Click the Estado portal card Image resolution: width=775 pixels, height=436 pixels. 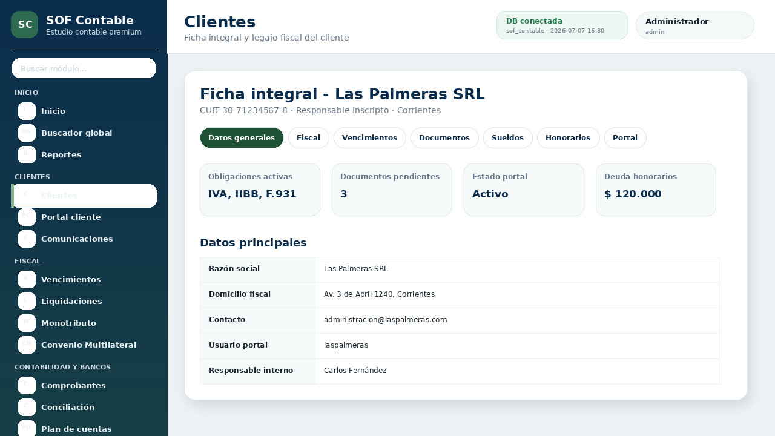coord(524,190)
